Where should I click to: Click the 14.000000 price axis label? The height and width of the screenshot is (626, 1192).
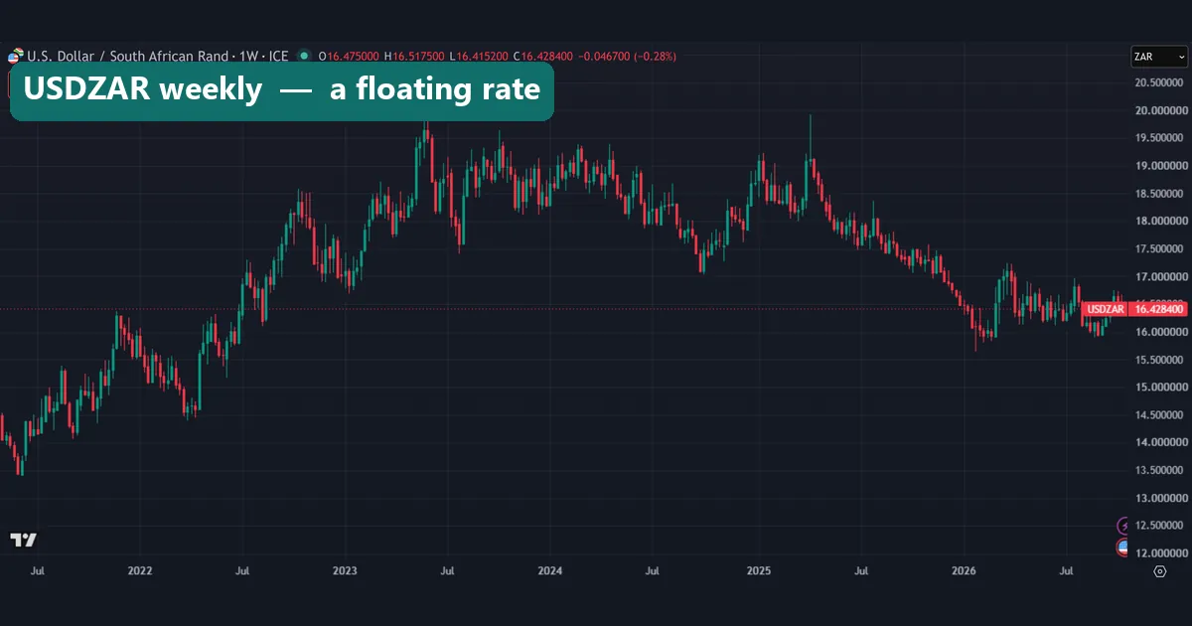(x=1160, y=442)
